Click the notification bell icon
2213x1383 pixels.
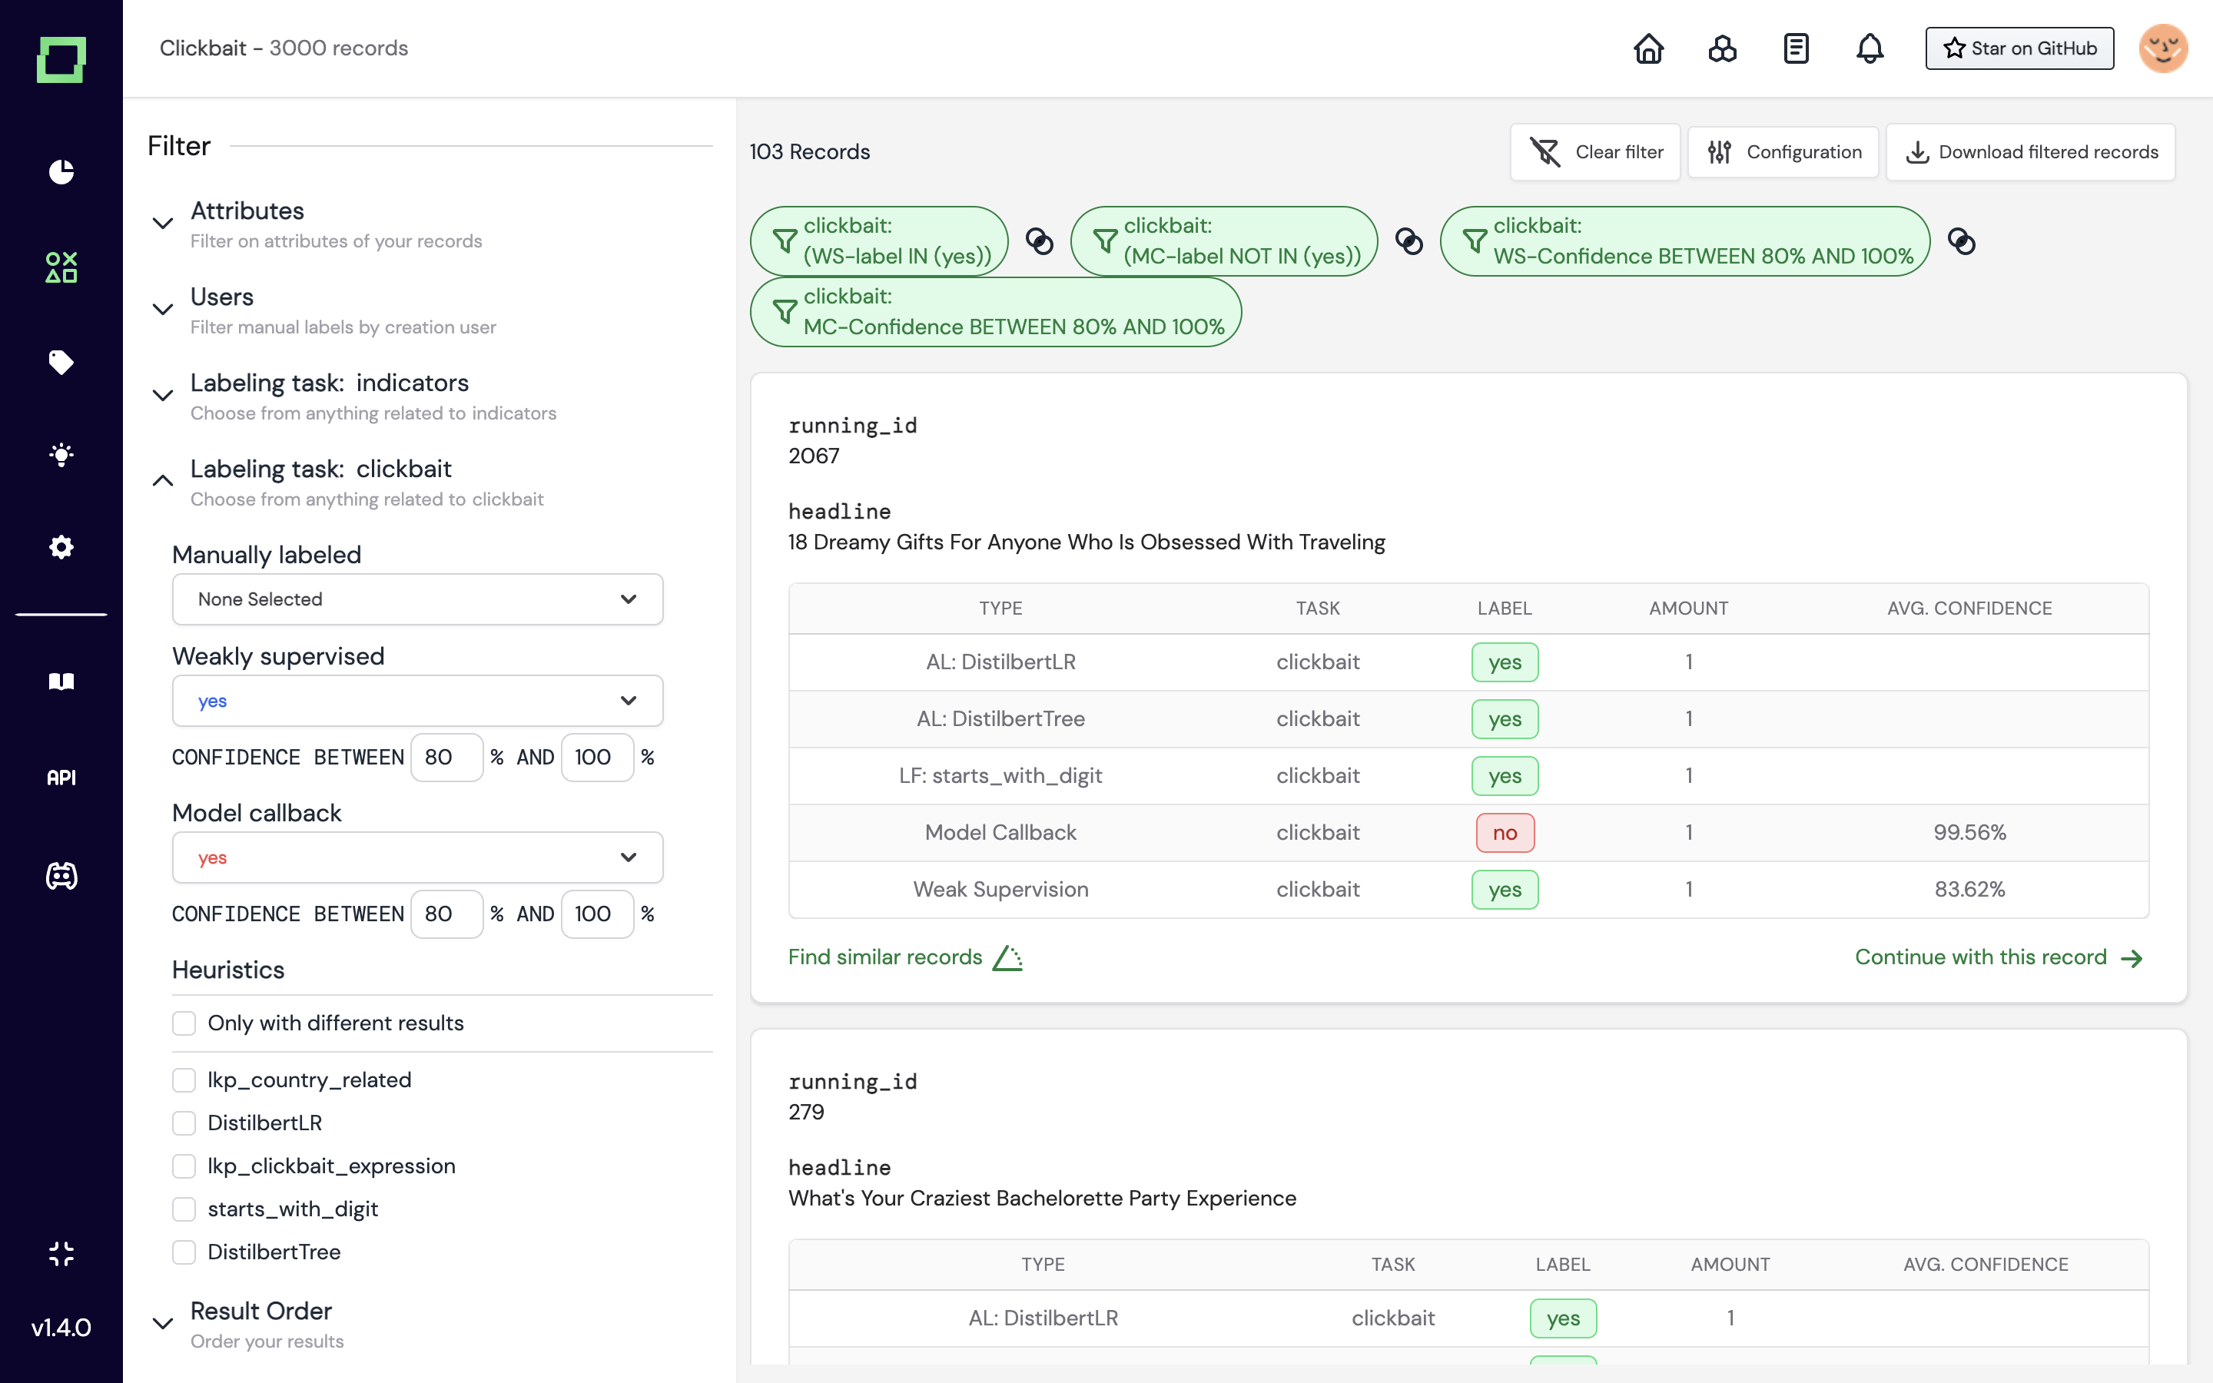[x=1870, y=48]
